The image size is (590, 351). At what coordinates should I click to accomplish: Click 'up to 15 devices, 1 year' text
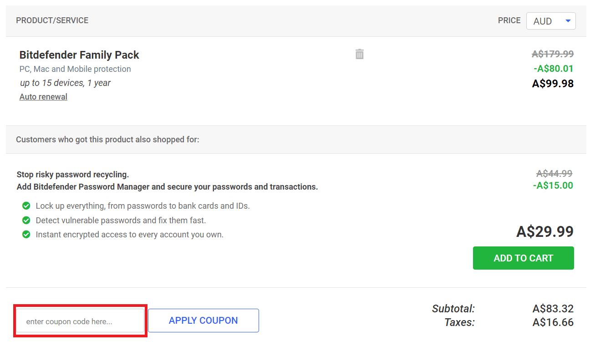[x=65, y=83]
